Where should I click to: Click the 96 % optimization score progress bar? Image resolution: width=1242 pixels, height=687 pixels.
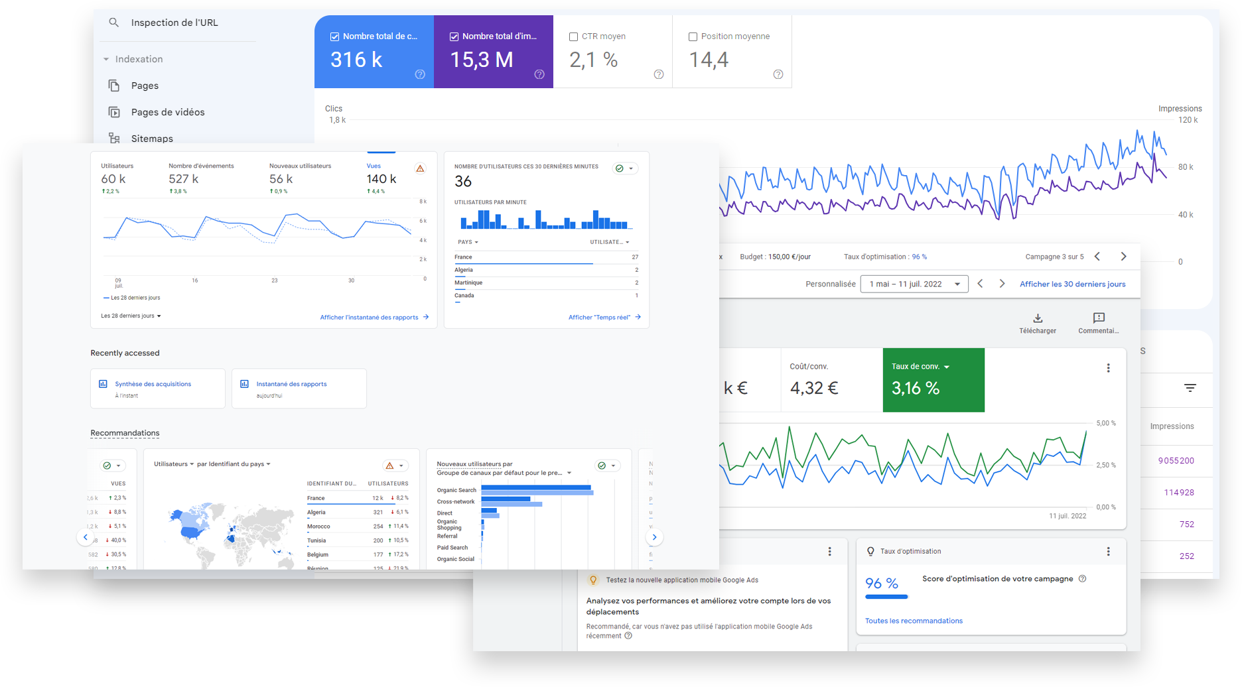(886, 597)
